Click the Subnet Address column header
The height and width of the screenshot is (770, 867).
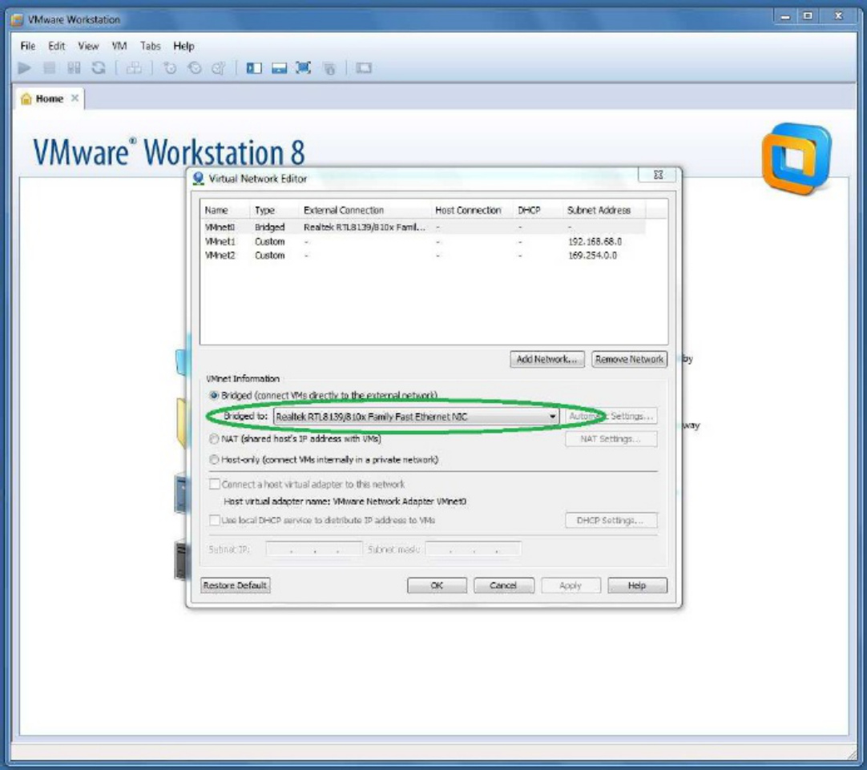[x=604, y=210]
